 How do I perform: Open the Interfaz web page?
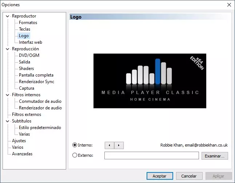[x=31, y=42]
